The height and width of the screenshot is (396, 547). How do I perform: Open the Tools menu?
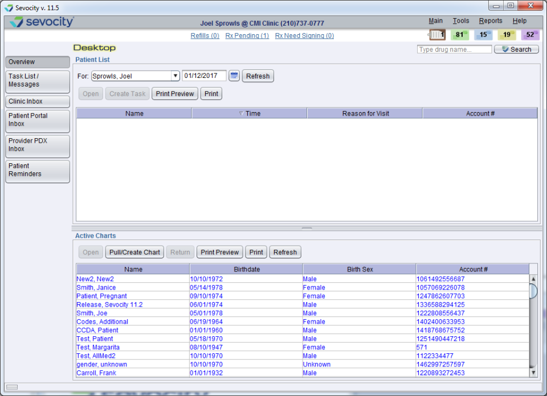click(461, 20)
